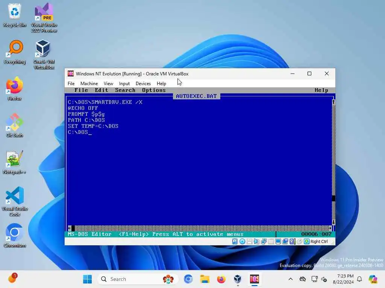Open the VirtualBox File menu

(x=71, y=84)
